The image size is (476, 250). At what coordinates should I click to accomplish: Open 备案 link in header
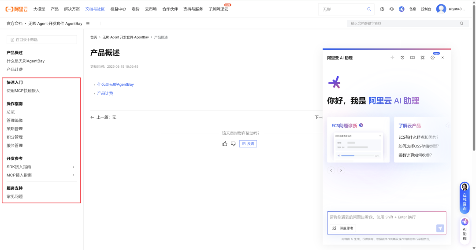[413, 9]
